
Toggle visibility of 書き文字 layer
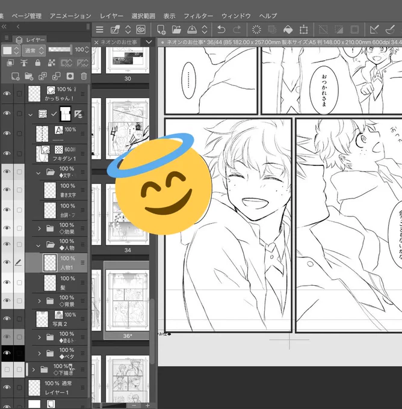click(x=7, y=190)
